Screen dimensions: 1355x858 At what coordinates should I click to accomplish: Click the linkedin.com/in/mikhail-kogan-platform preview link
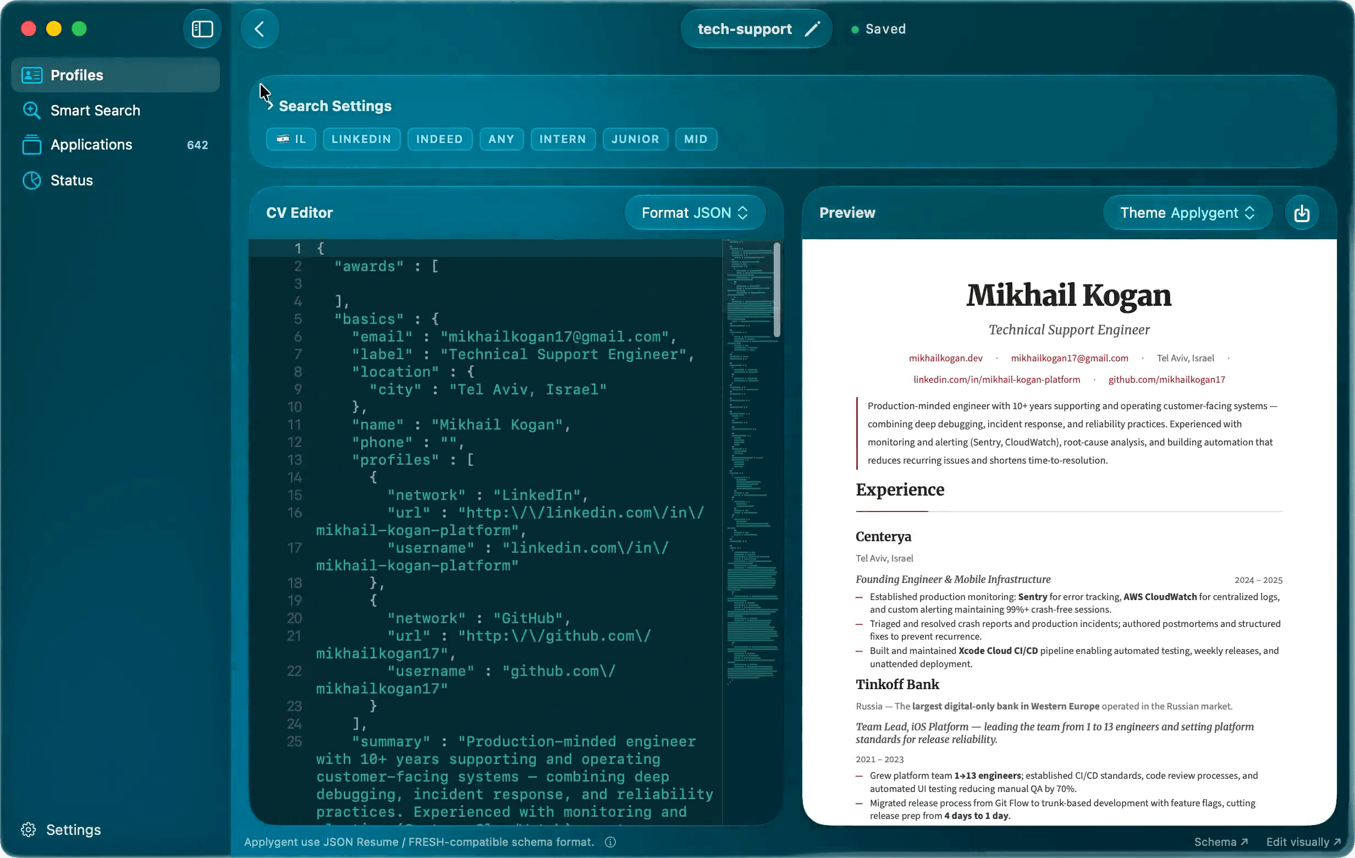click(996, 379)
